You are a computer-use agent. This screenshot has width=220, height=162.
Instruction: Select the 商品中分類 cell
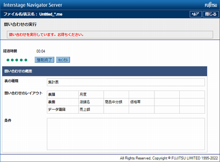point(116,102)
